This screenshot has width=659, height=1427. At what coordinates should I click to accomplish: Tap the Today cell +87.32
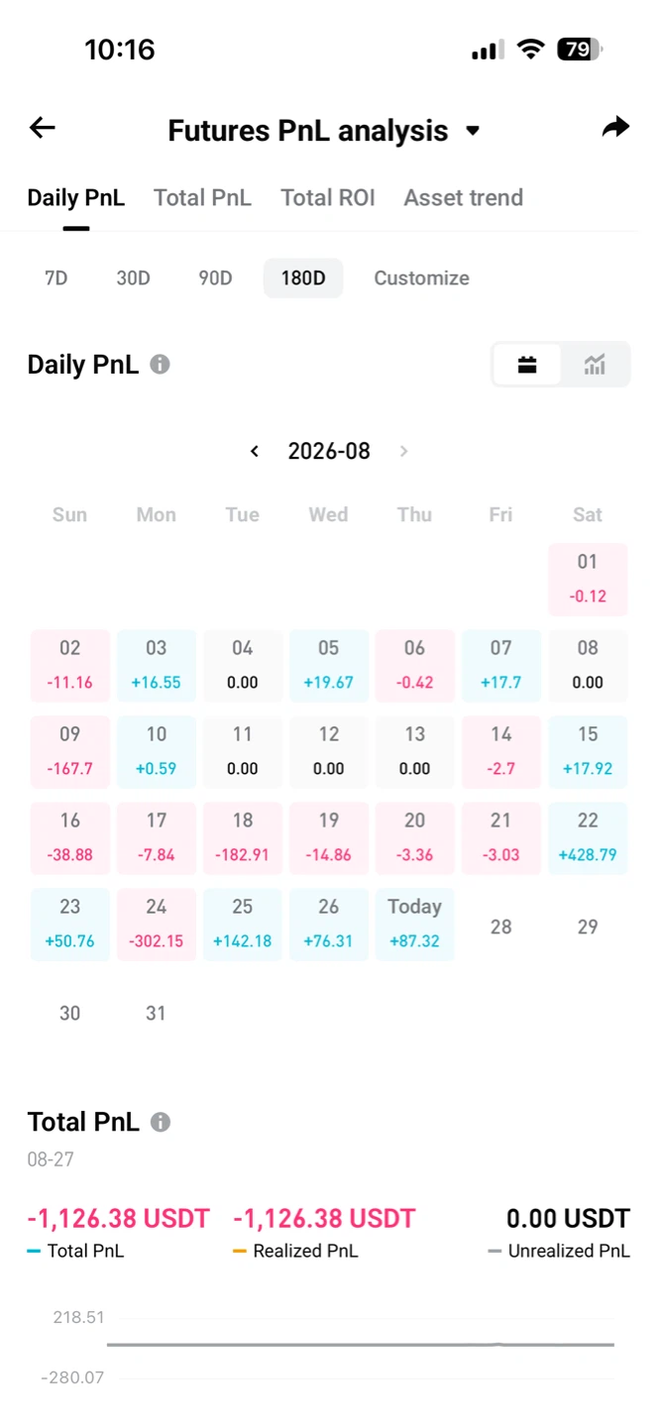point(414,924)
